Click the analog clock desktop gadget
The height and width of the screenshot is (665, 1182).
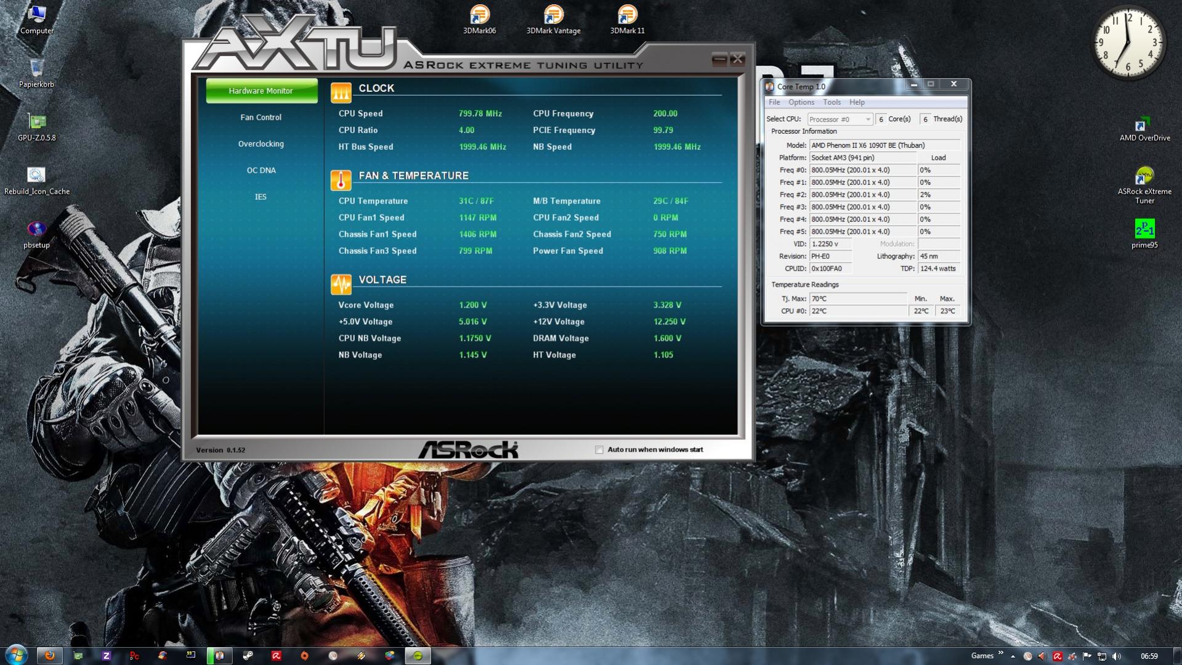pos(1128,43)
